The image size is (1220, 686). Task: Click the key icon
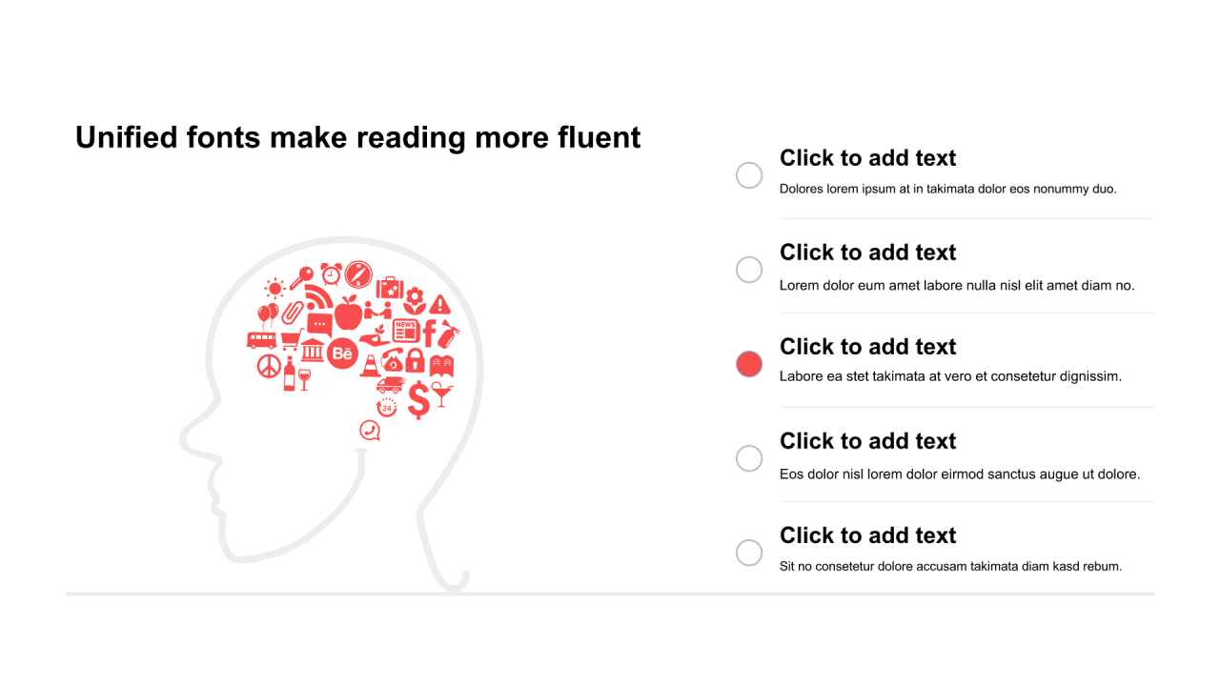tap(302, 277)
